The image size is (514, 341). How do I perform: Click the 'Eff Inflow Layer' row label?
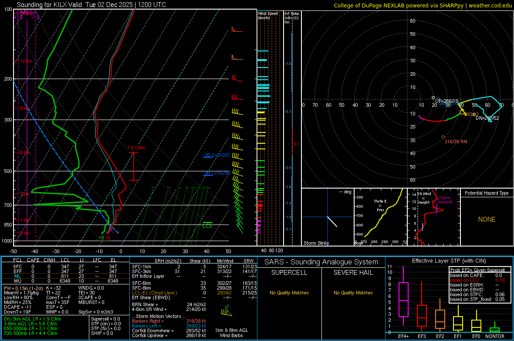click(x=148, y=276)
